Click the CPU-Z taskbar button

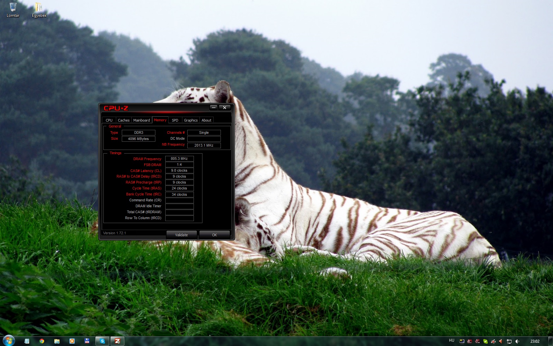[118, 341]
